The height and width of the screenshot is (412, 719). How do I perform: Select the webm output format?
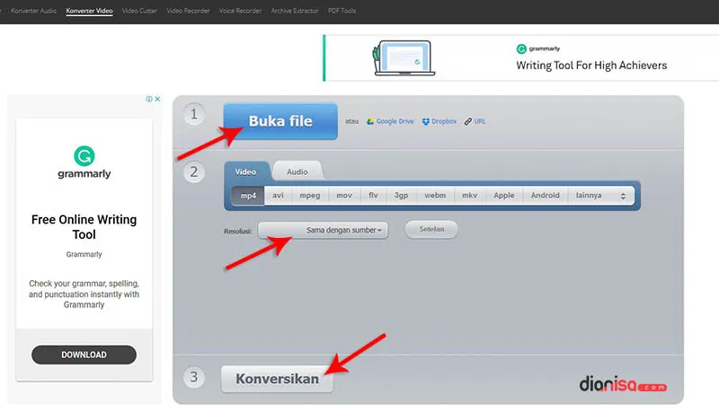click(x=435, y=196)
